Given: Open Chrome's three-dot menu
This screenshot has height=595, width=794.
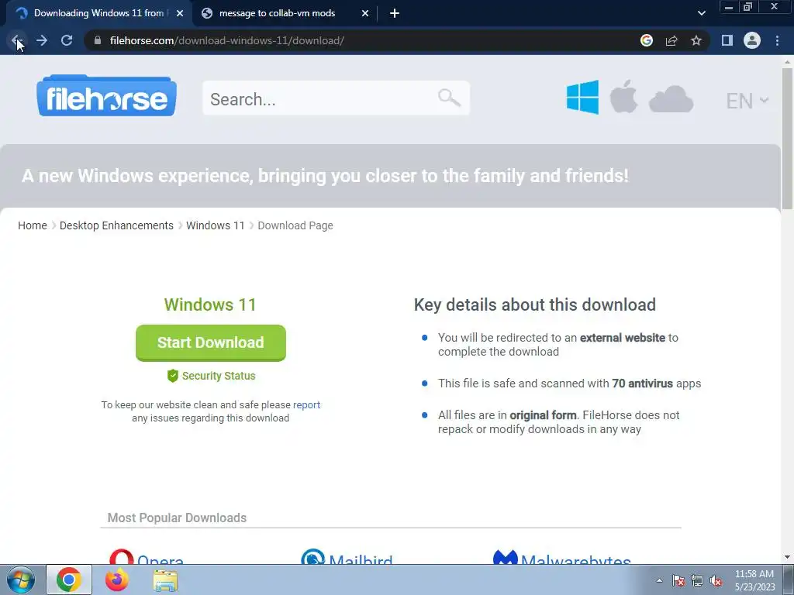Looking at the screenshot, I should [777, 40].
